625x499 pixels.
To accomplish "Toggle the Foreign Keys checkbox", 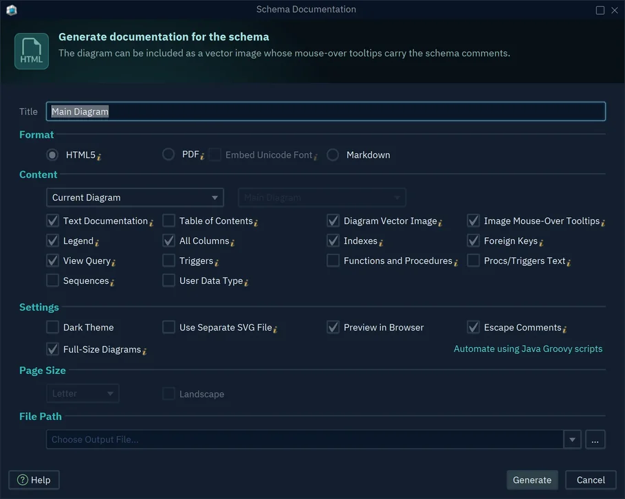I will pos(473,241).
